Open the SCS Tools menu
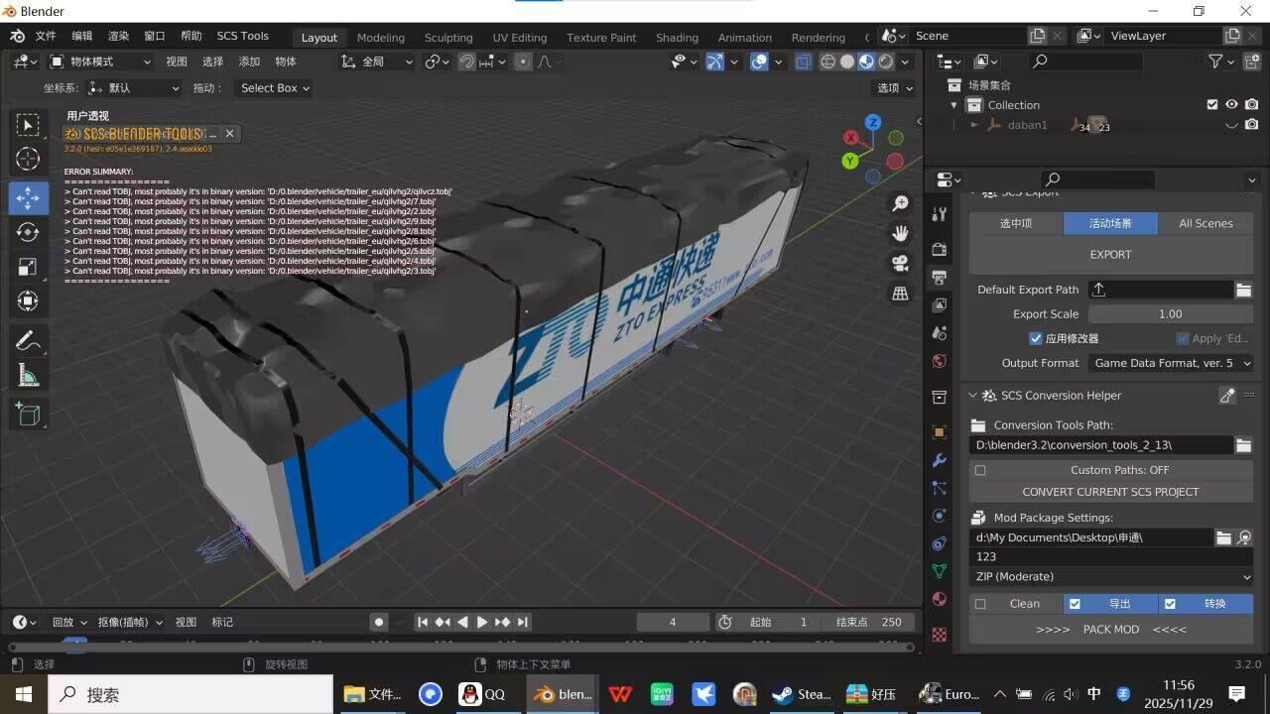 coord(242,36)
